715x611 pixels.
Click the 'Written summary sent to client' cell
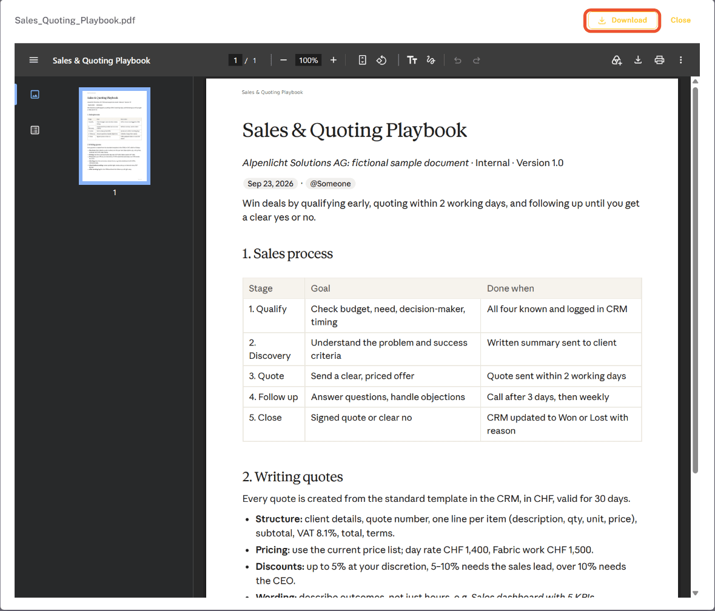tap(561, 349)
